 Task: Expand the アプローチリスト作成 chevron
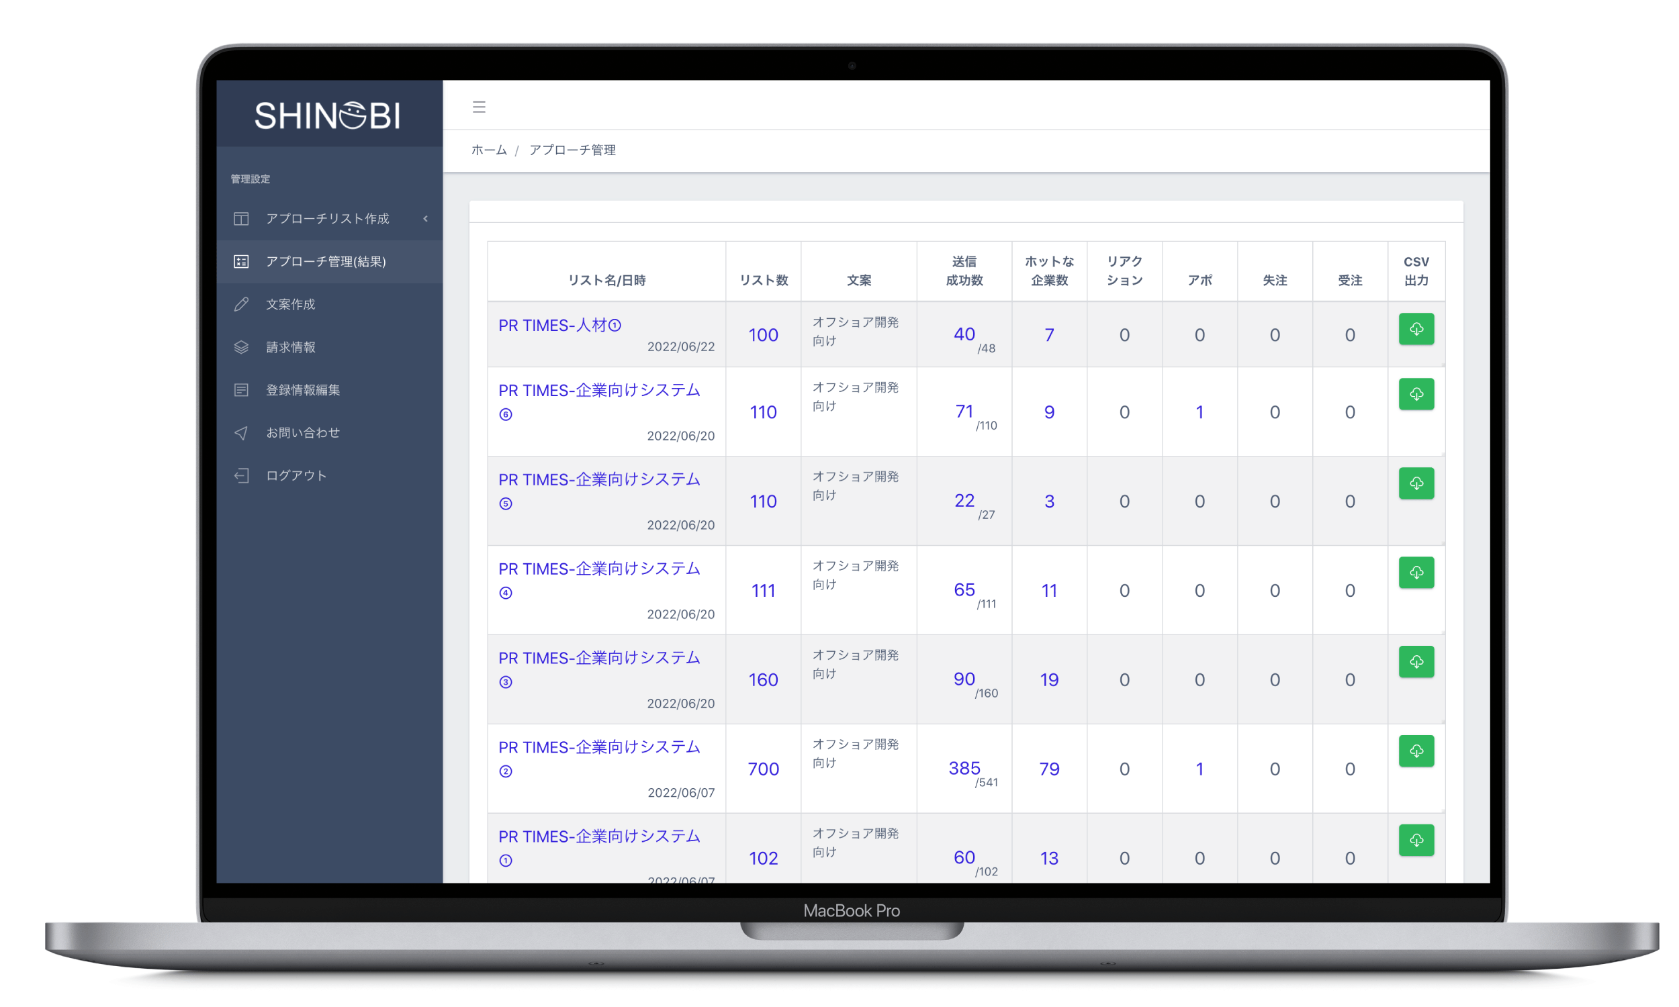[x=426, y=218]
